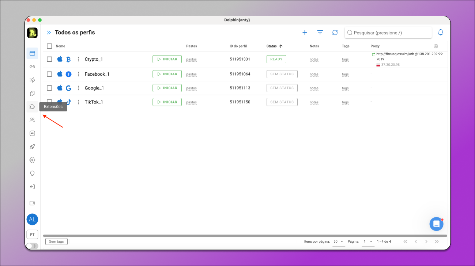Click the Google icon of Google_1
The height and width of the screenshot is (266, 475).
pyautogui.click(x=68, y=88)
